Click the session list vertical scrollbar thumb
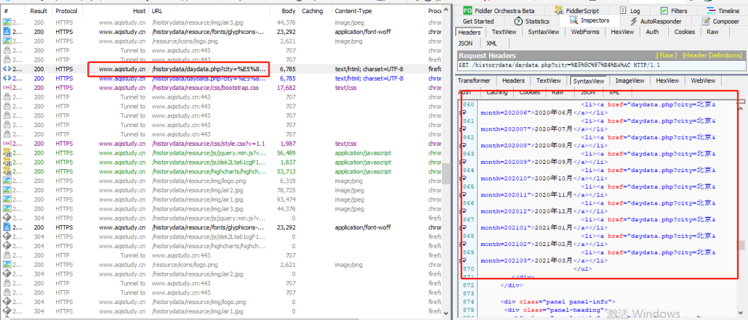This screenshot has height=320, width=748. 446,173
